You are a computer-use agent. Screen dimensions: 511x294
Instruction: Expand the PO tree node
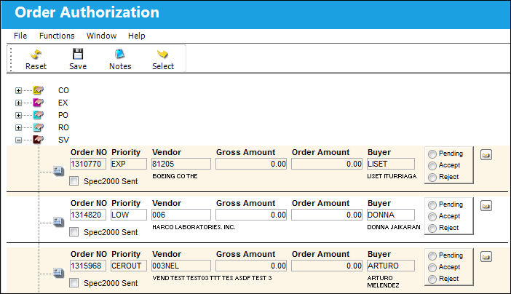[x=19, y=115]
